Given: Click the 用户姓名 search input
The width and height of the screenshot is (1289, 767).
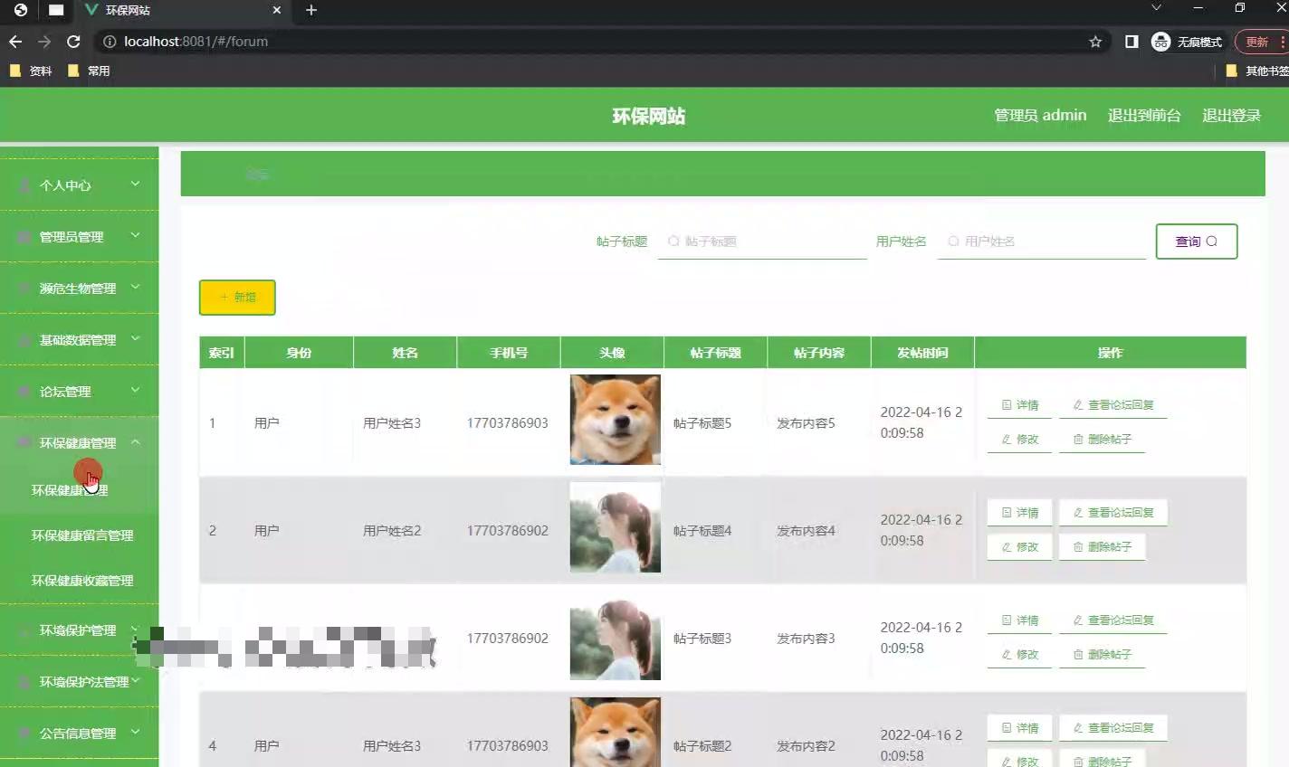Looking at the screenshot, I should tap(1042, 241).
